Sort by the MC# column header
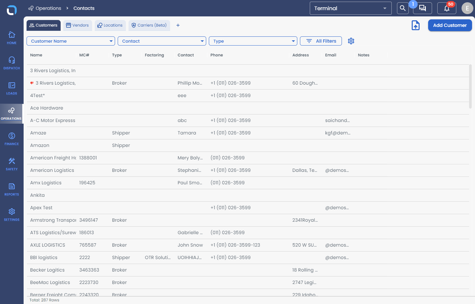Screen dimensions: 475x304 (84, 55)
